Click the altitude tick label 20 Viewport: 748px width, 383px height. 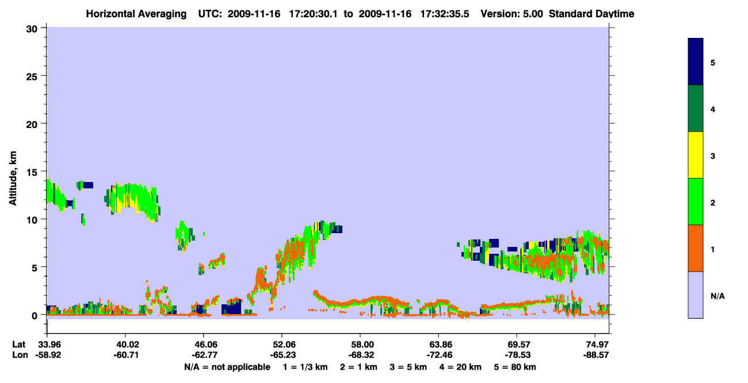pos(33,123)
